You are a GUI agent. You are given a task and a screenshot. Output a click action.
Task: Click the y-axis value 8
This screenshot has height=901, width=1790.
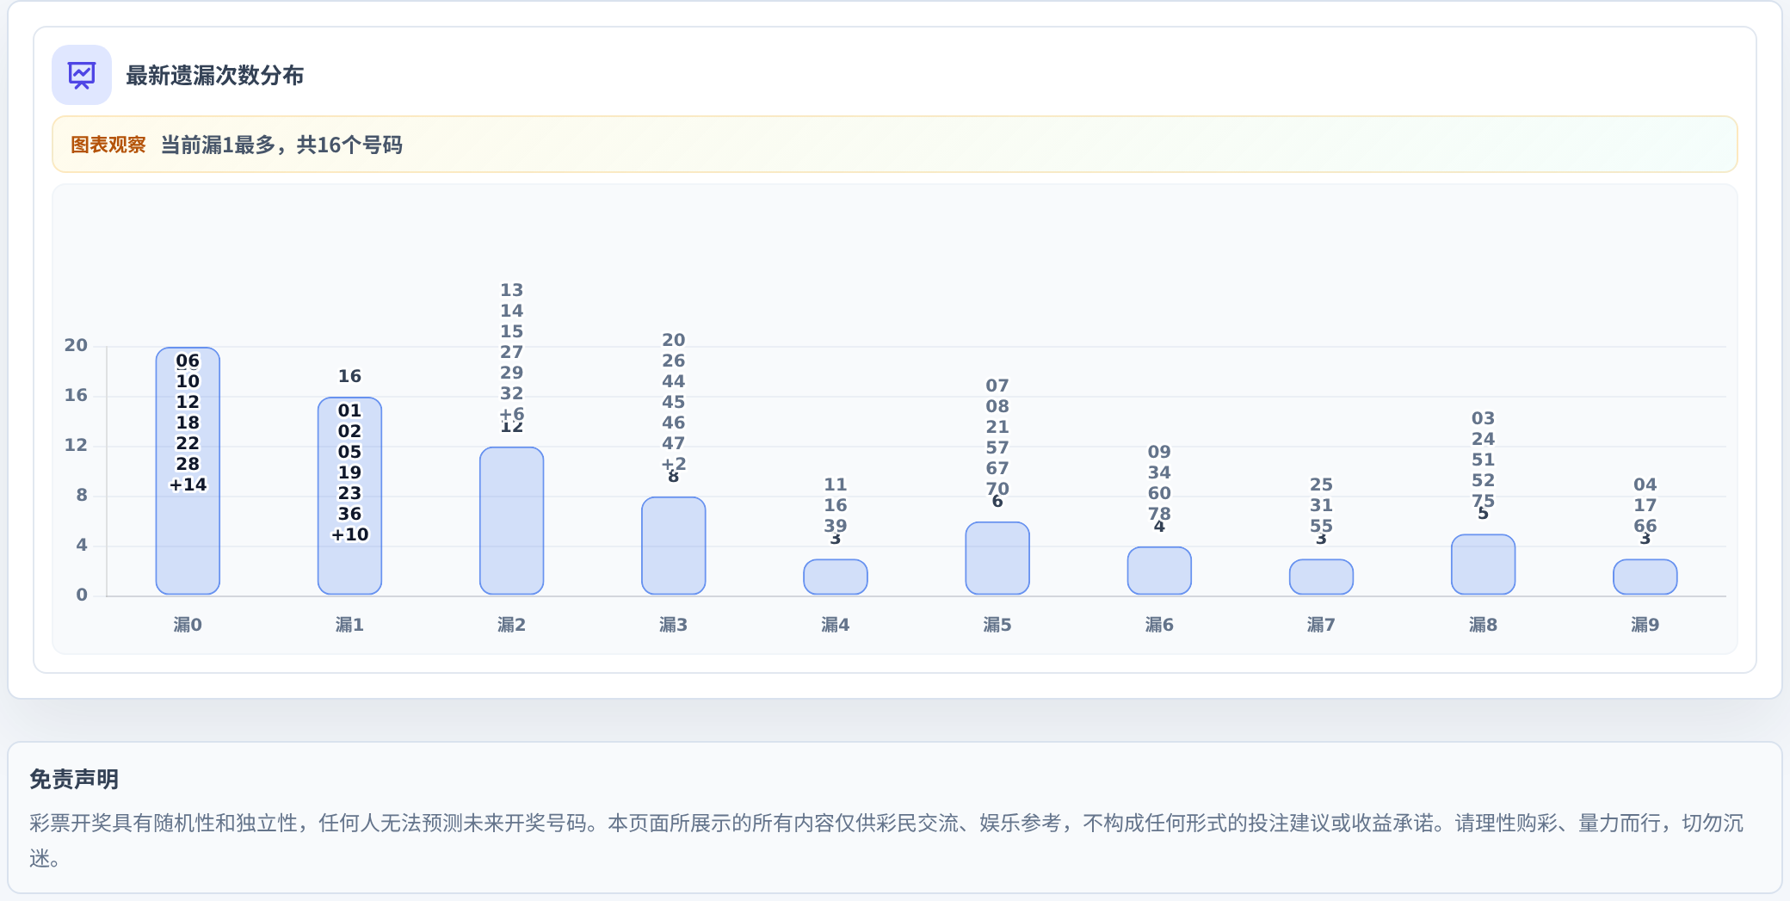pyautogui.click(x=82, y=495)
